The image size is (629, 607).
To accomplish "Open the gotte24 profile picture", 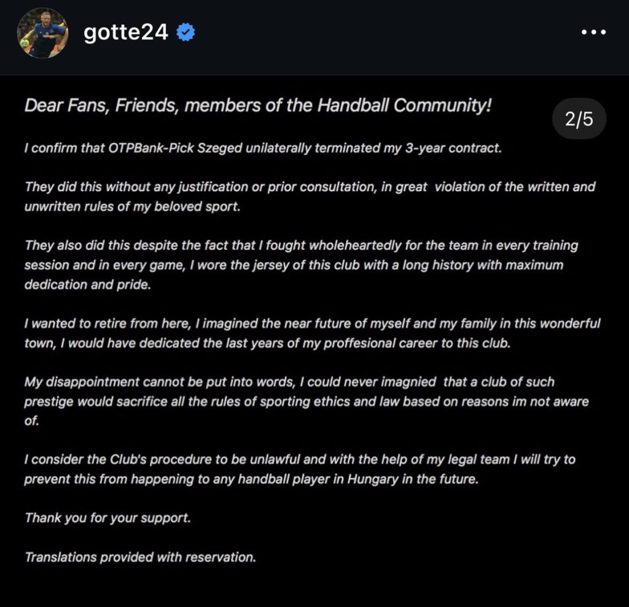I will pos(42,33).
